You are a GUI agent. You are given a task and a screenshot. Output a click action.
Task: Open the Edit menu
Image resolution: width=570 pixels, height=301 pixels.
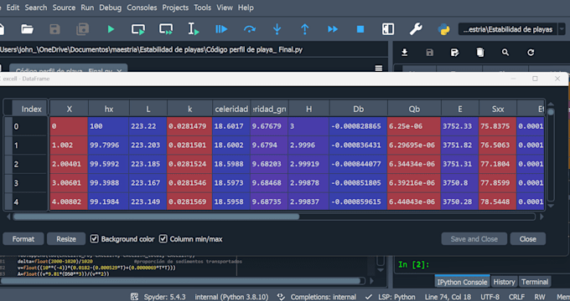[x=13, y=8]
